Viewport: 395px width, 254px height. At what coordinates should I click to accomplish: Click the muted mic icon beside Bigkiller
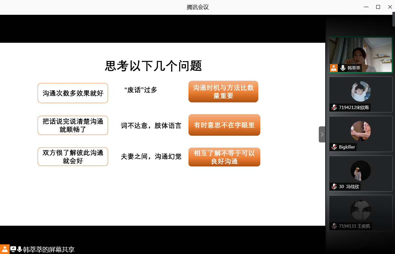(x=334, y=147)
